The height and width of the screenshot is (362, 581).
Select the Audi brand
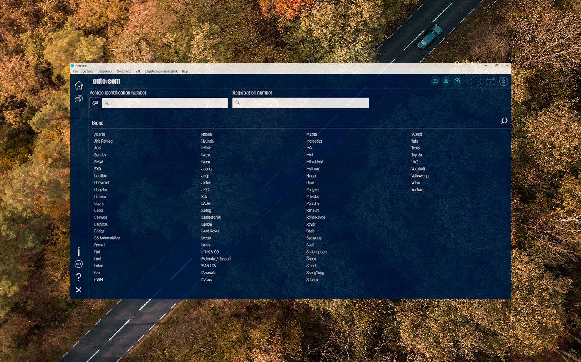[x=98, y=148]
